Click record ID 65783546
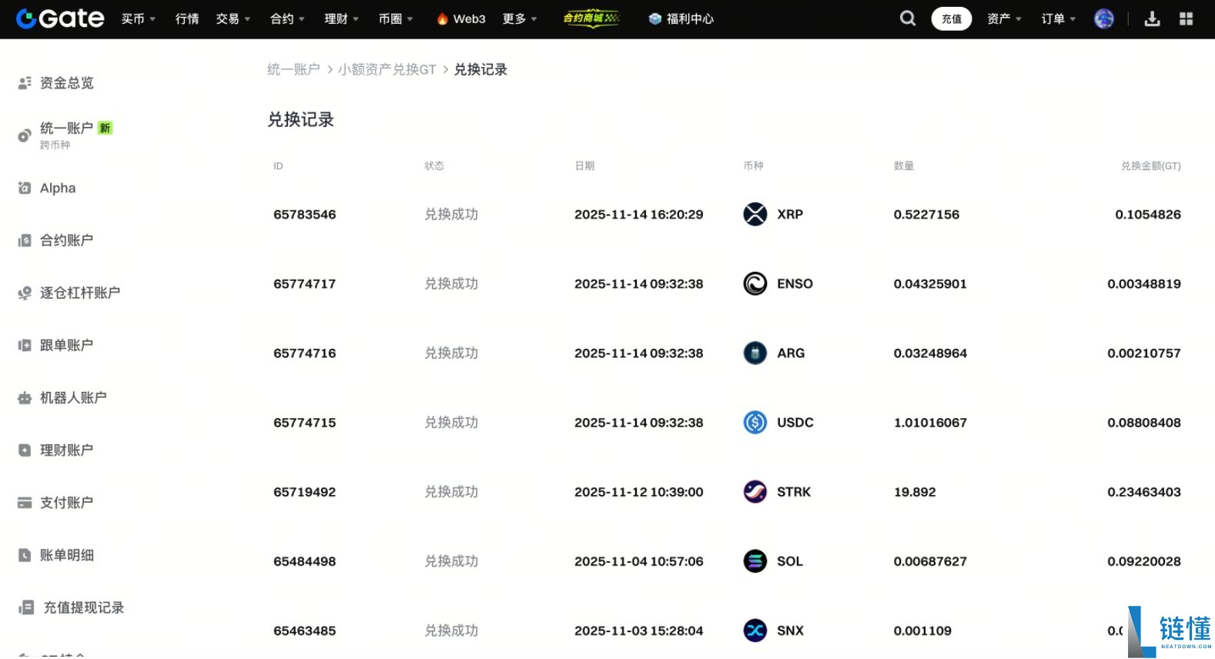Image resolution: width=1215 pixels, height=659 pixels. 305,214
